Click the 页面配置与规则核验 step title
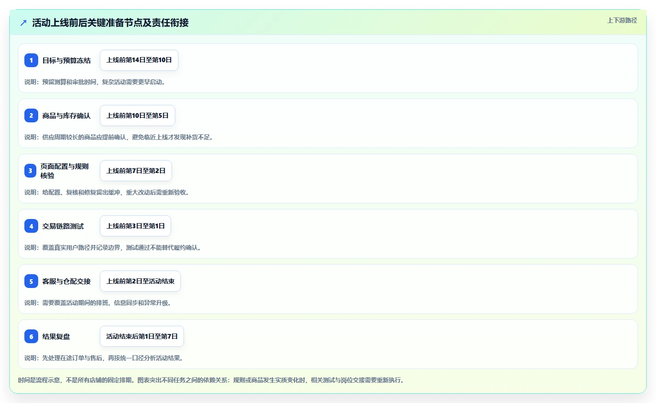Screen dimensions: 656x403 [64, 171]
